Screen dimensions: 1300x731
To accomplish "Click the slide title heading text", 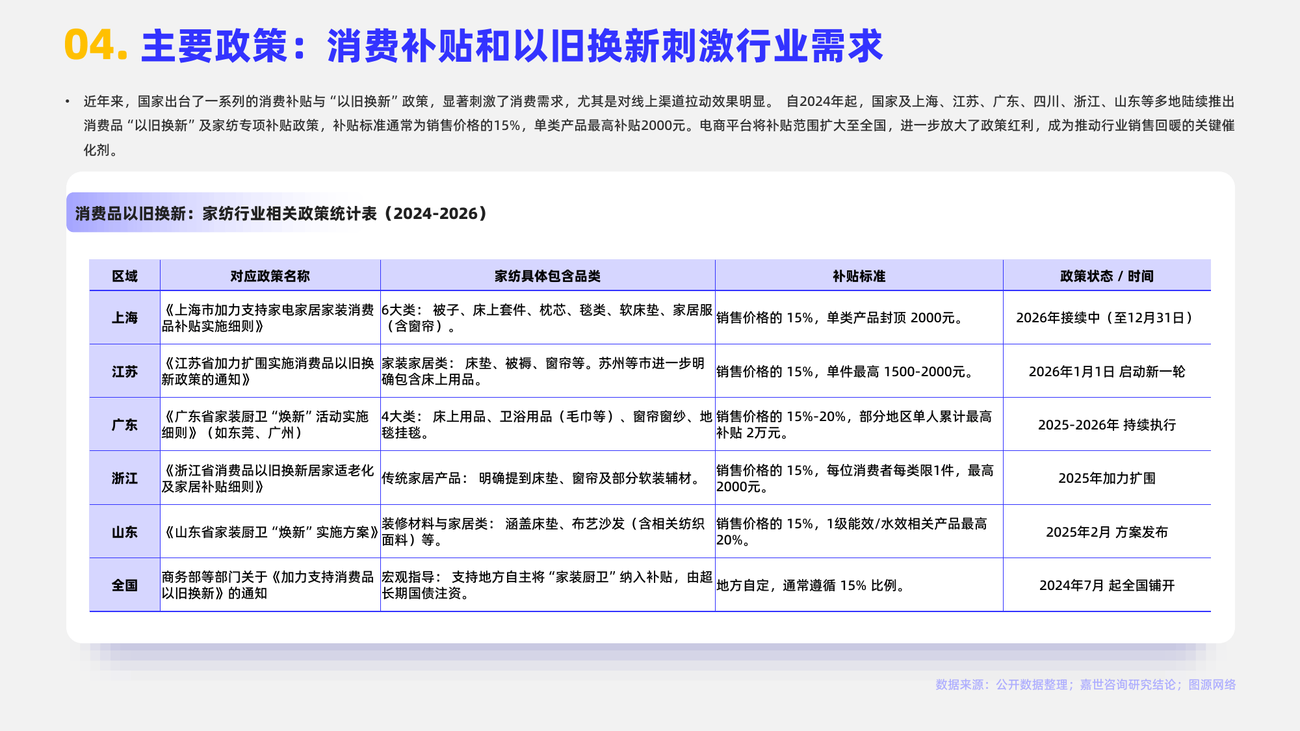I will 511,46.
